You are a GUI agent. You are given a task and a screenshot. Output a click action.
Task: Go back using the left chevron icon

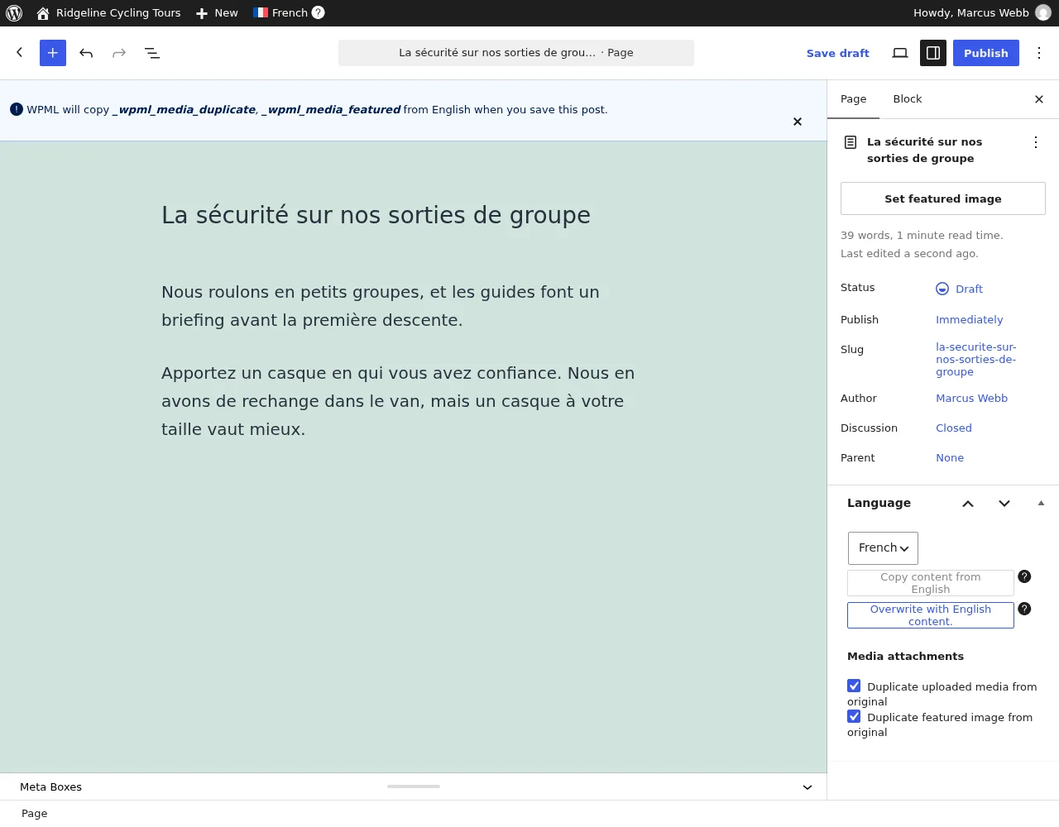[x=20, y=53]
